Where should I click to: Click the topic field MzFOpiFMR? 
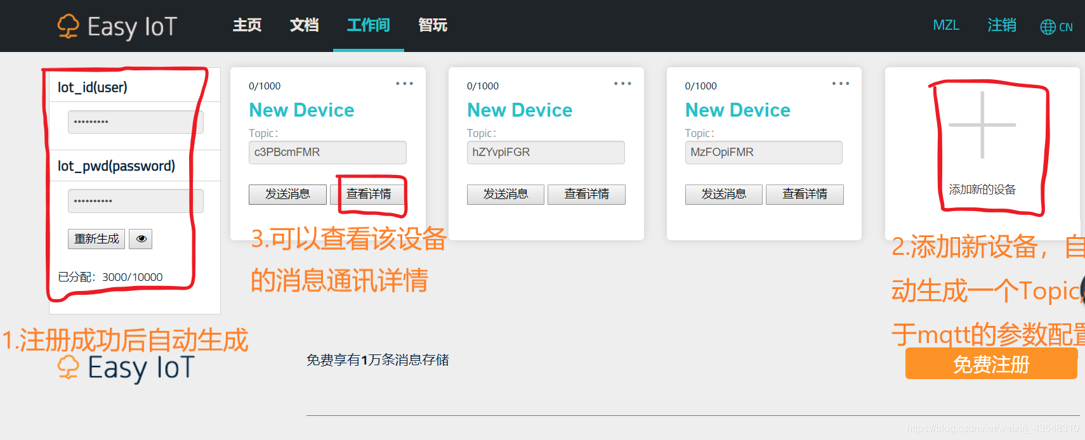pos(764,152)
